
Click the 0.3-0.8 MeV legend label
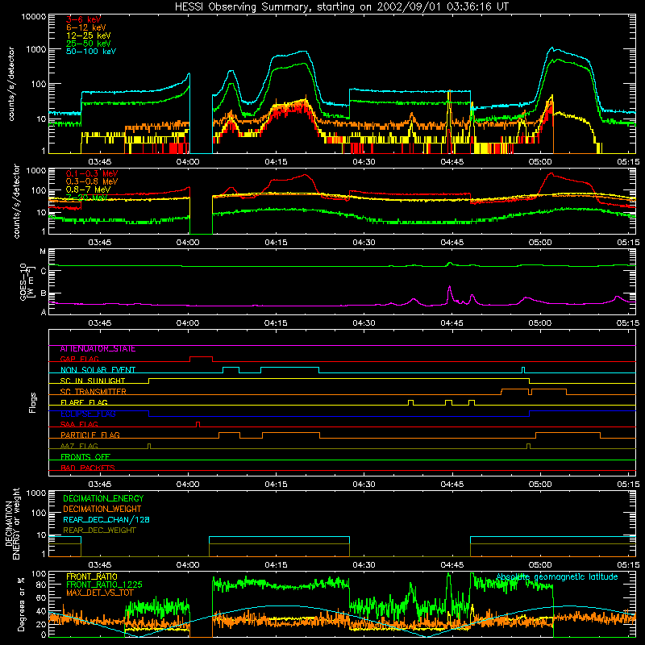(92, 181)
